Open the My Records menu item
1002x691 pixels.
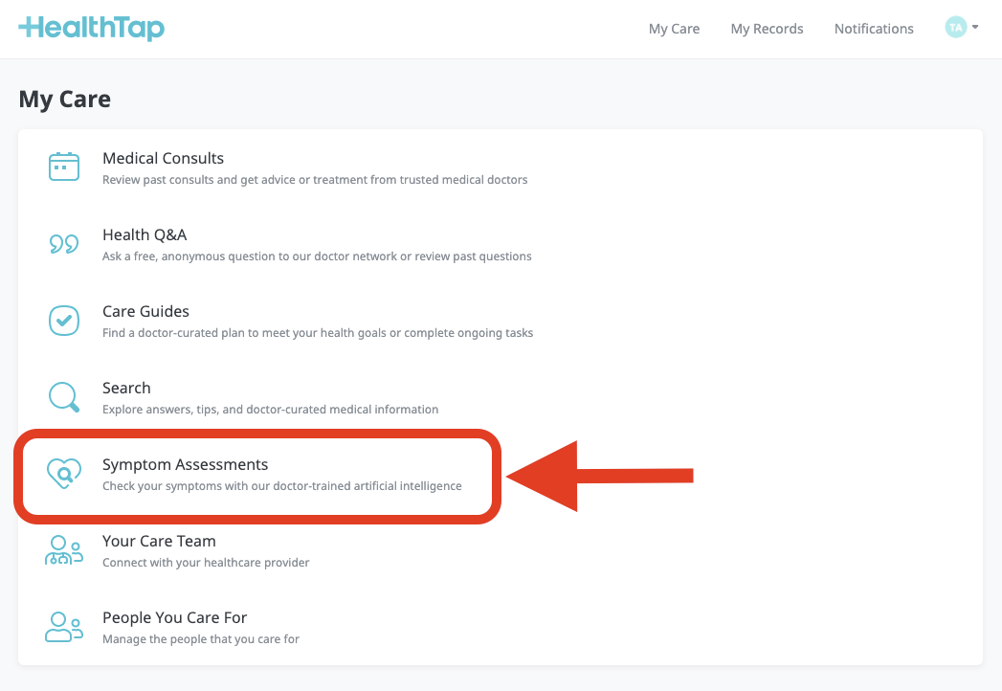click(767, 29)
